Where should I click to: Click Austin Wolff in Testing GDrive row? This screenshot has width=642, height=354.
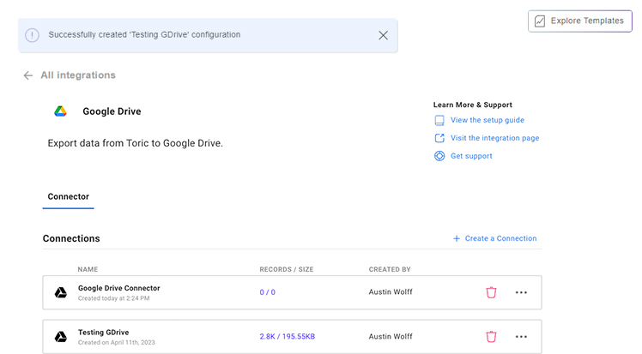pos(391,336)
